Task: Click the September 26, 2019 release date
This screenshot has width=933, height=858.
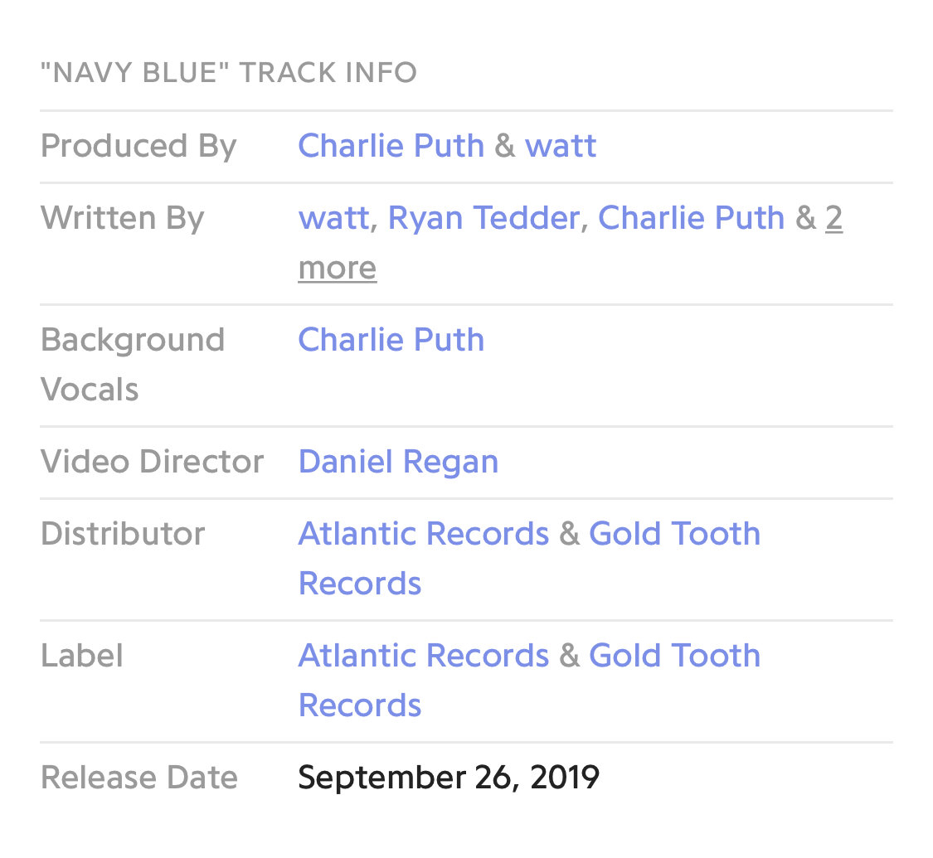Action: click(x=449, y=778)
